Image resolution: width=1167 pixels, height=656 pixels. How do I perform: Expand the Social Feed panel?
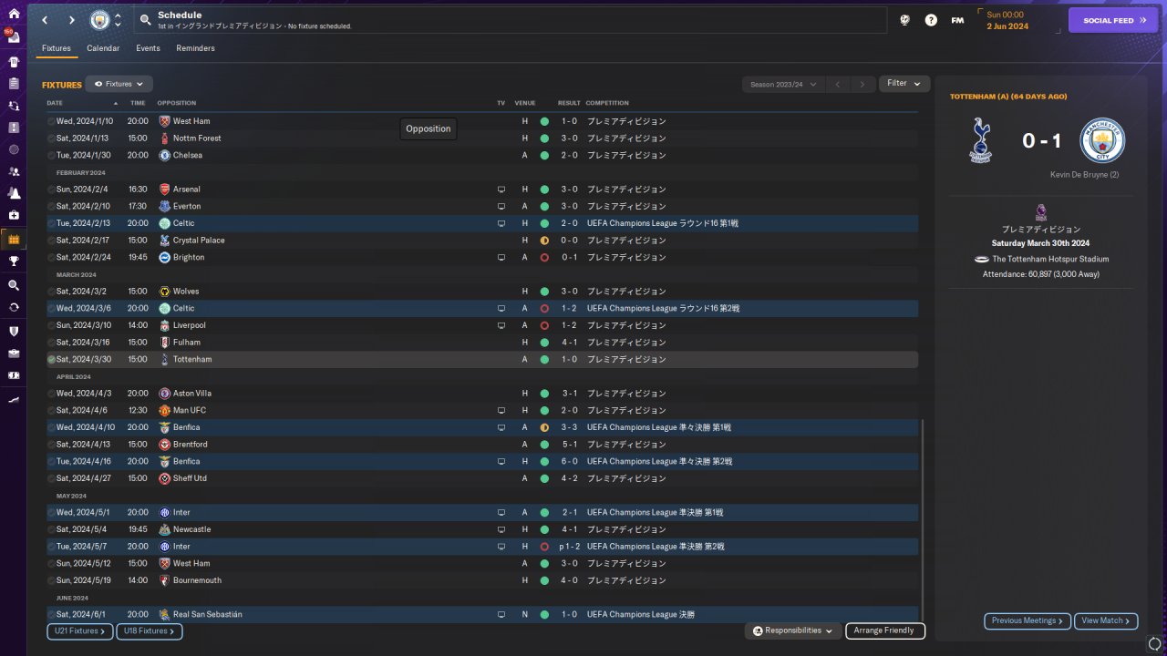pyautogui.click(x=1113, y=20)
